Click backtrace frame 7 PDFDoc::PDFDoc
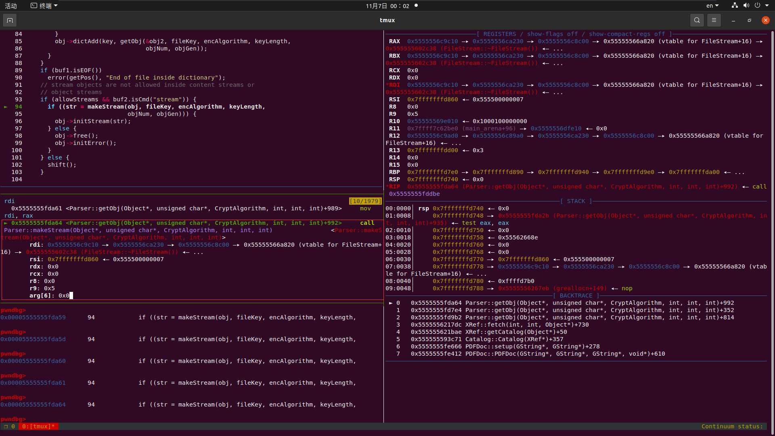Viewport: 775px width, 436px height. (x=530, y=354)
